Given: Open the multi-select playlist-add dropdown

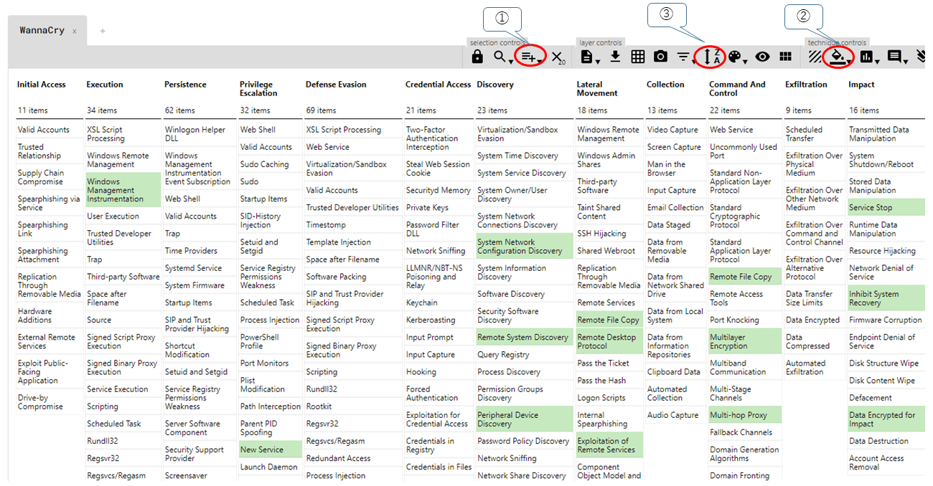Looking at the screenshot, I should tap(530, 57).
